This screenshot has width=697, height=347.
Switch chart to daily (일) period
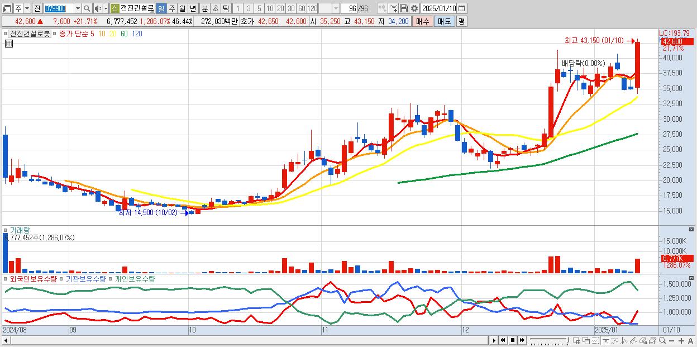pyautogui.click(x=161, y=8)
